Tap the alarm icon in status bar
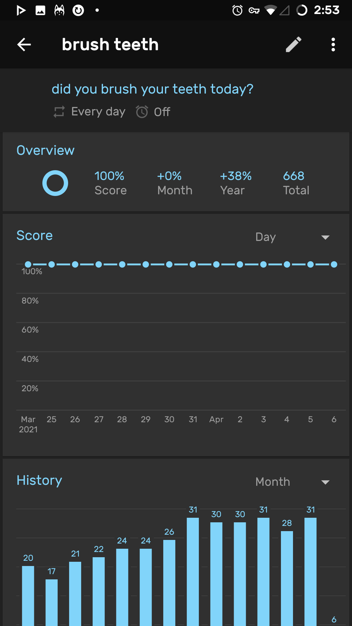Viewport: 352px width, 626px height. click(x=237, y=10)
